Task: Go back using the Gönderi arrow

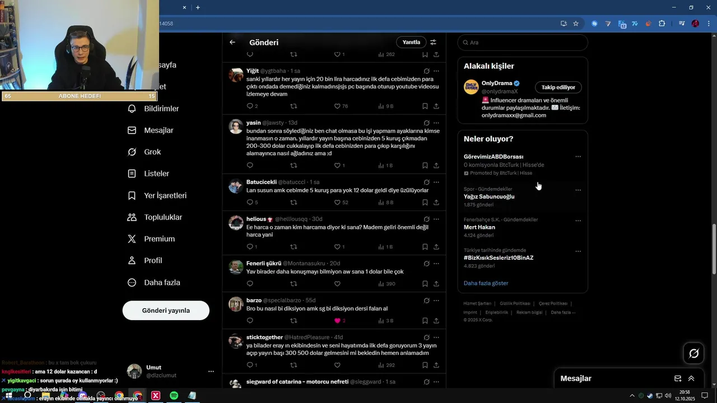Action: click(x=232, y=42)
